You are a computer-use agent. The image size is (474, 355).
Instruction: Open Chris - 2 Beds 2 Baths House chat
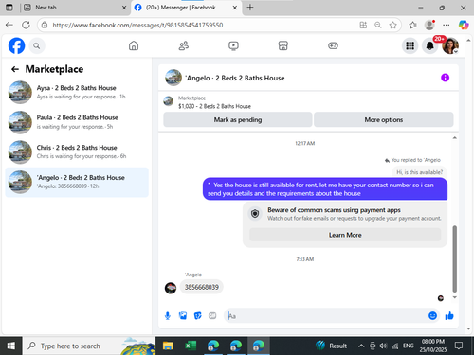77,152
